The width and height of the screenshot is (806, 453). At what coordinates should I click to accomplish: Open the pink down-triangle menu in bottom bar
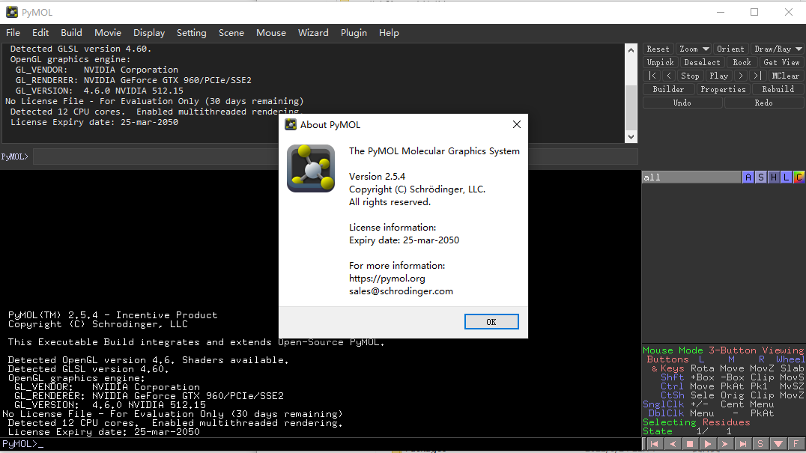tap(779, 444)
